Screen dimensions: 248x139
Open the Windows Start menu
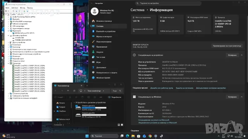tap(87, 136)
